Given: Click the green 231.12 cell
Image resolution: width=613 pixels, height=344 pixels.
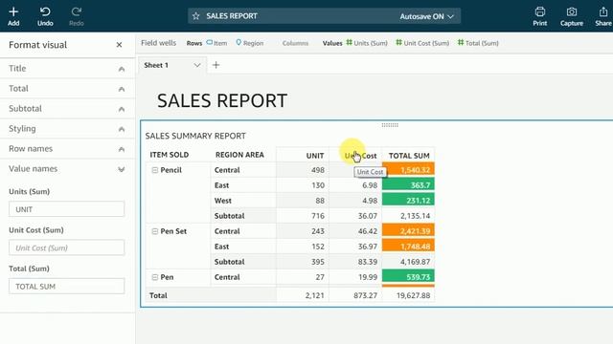Looking at the screenshot, I should point(408,200).
